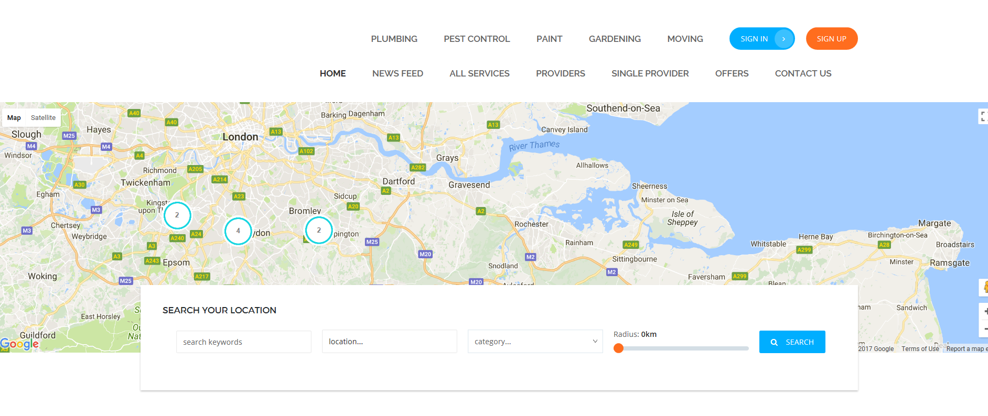
Task: Open the chevron on category selector
Action: click(595, 342)
